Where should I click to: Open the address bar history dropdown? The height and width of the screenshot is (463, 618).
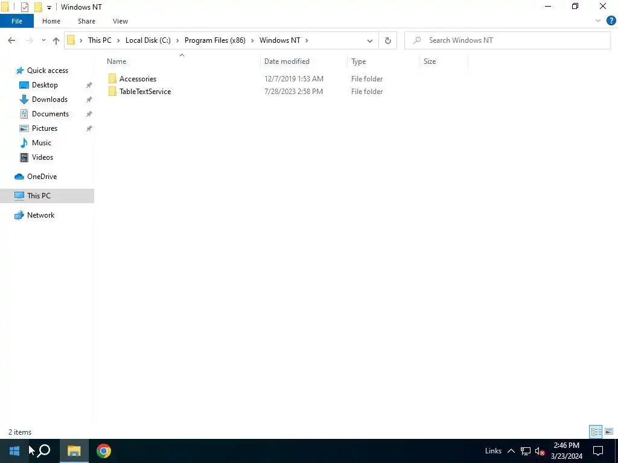coord(370,40)
